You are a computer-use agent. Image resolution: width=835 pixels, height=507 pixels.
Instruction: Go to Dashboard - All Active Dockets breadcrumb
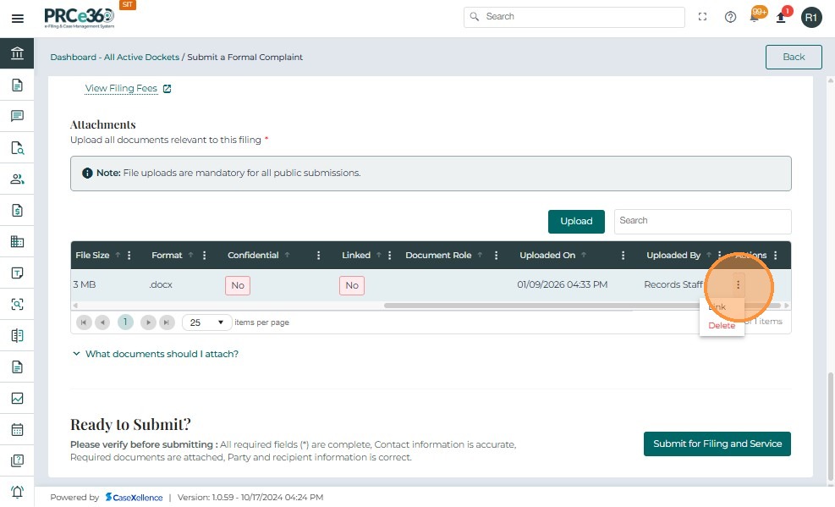point(114,57)
